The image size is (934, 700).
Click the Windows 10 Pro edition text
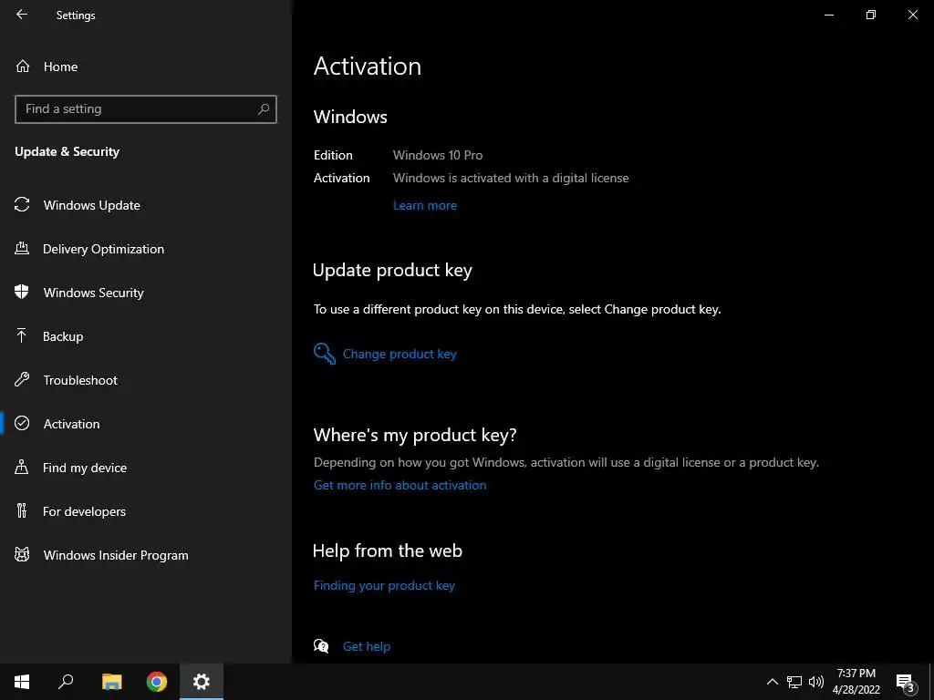coord(438,155)
